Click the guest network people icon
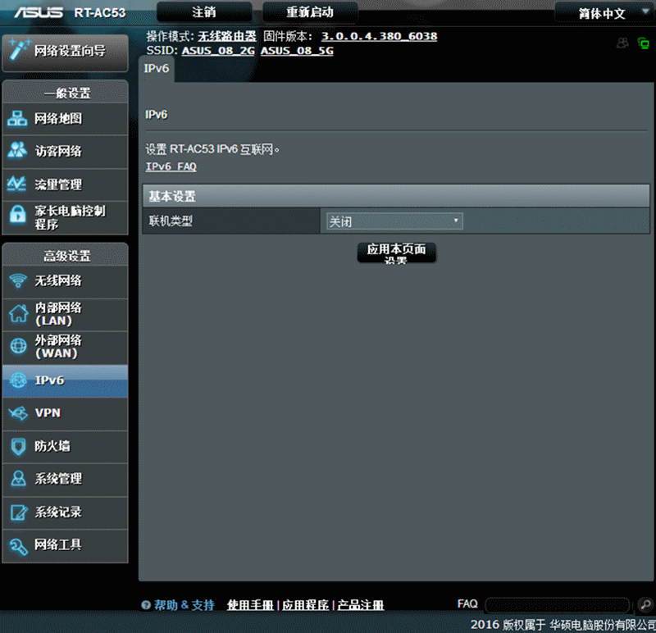The image size is (656, 633). 17,151
